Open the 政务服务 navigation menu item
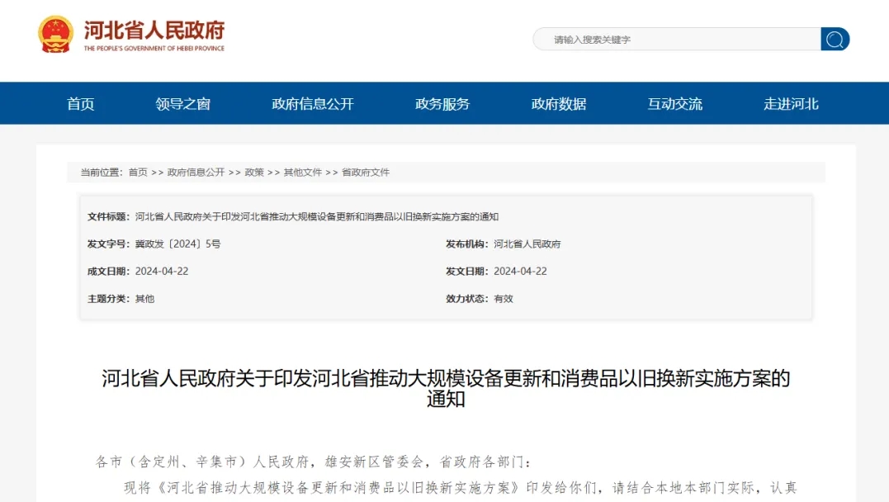 click(x=442, y=103)
